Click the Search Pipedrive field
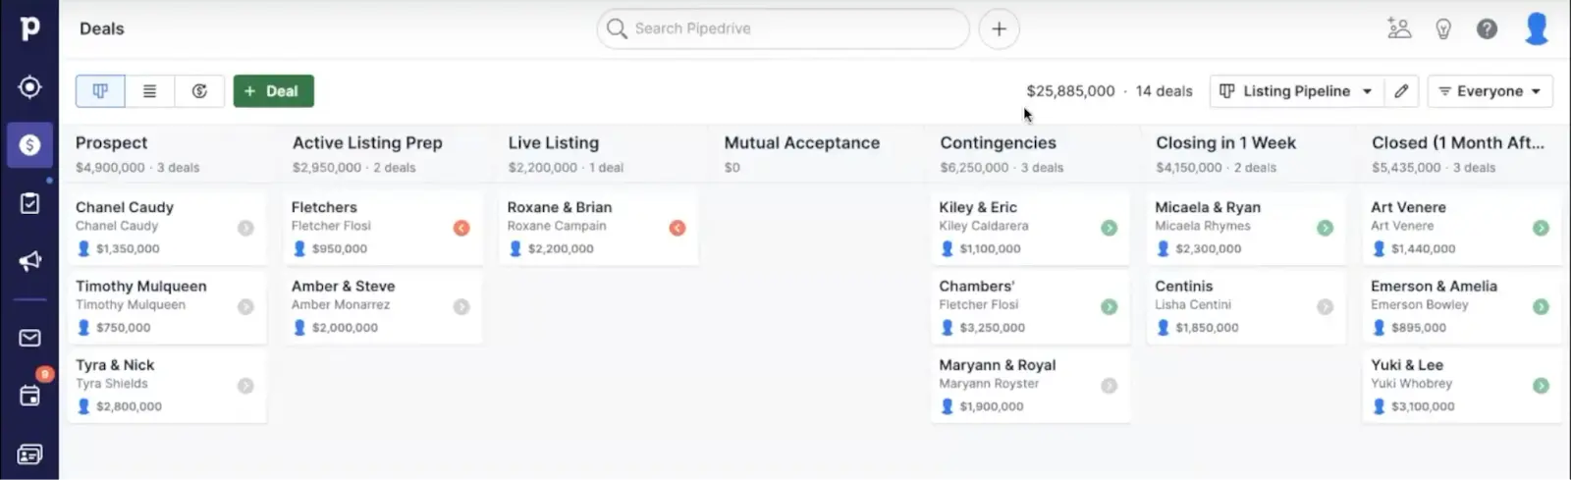1571x480 pixels. coord(783,29)
